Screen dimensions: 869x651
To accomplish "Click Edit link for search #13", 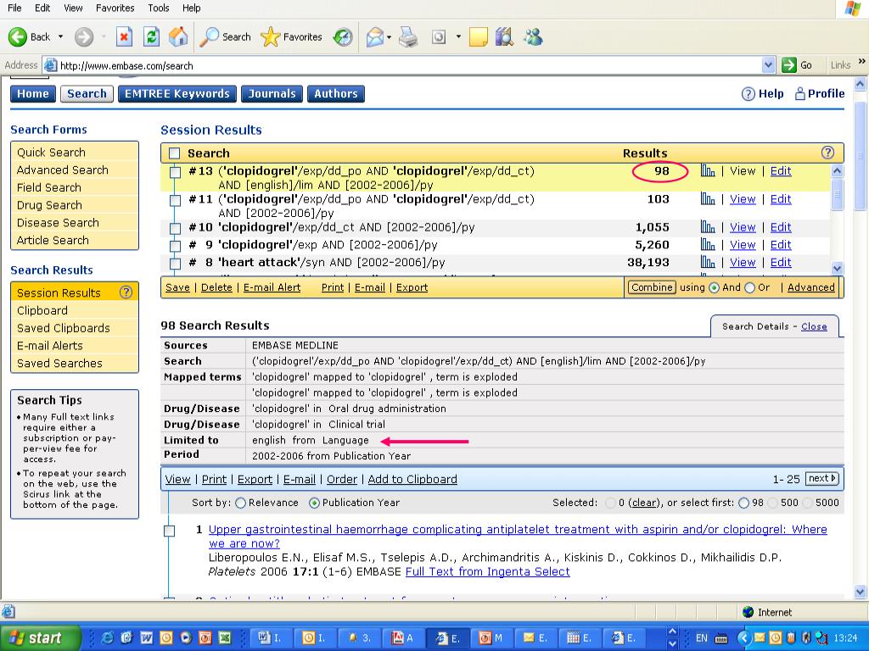I will pyautogui.click(x=781, y=171).
